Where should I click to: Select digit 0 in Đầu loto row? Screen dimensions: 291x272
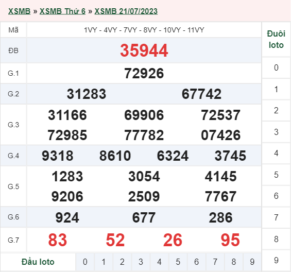85,262
